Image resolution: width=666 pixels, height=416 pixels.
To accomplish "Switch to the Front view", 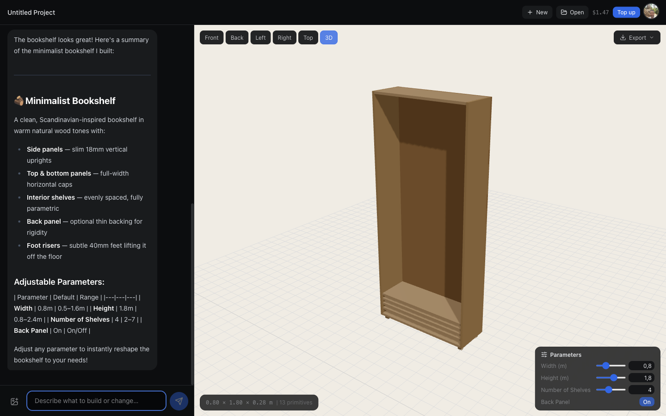I will click(x=211, y=38).
